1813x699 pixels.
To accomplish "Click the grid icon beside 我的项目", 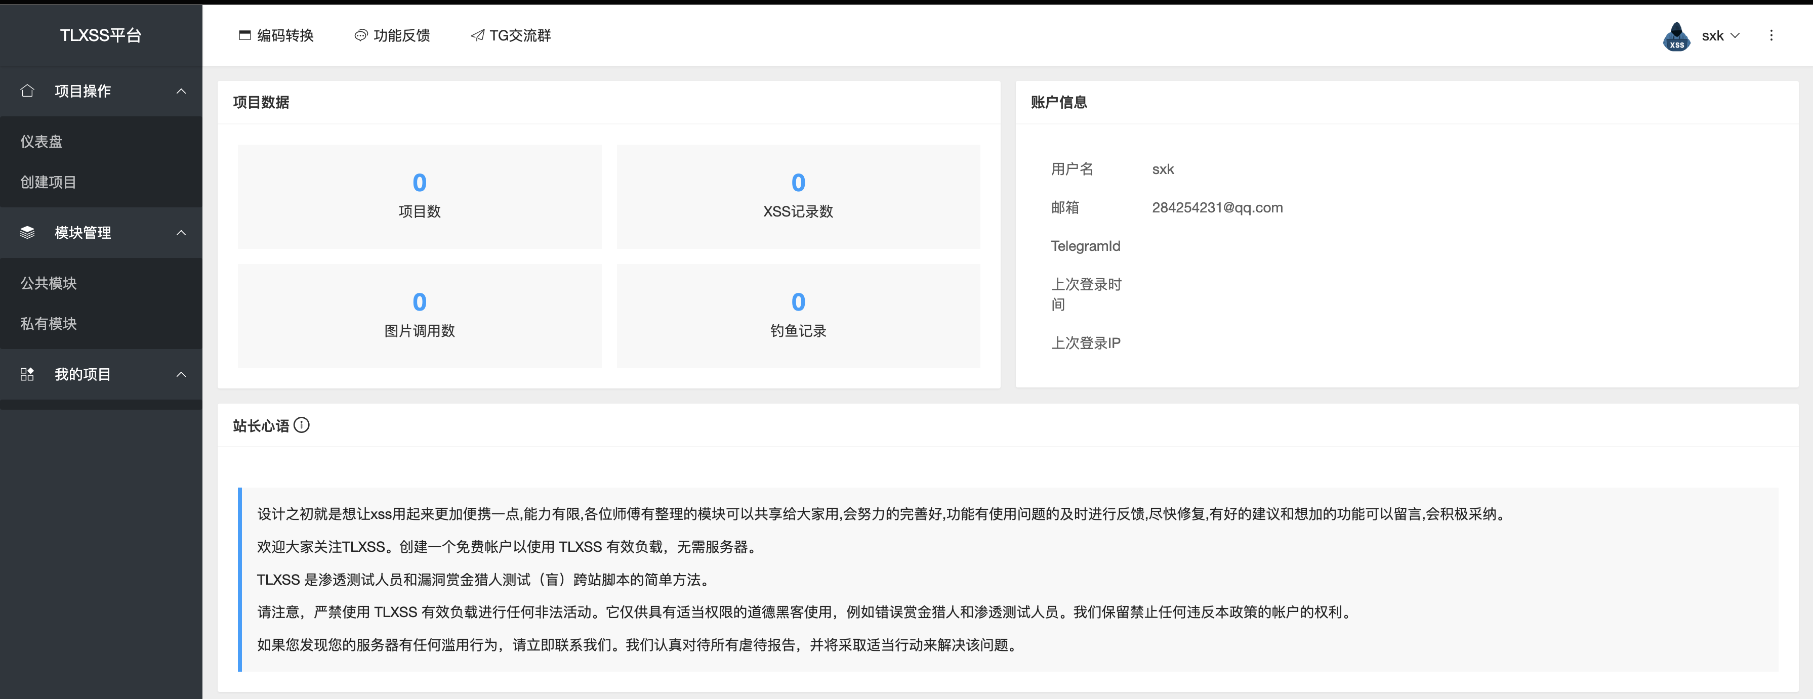I will (x=27, y=374).
